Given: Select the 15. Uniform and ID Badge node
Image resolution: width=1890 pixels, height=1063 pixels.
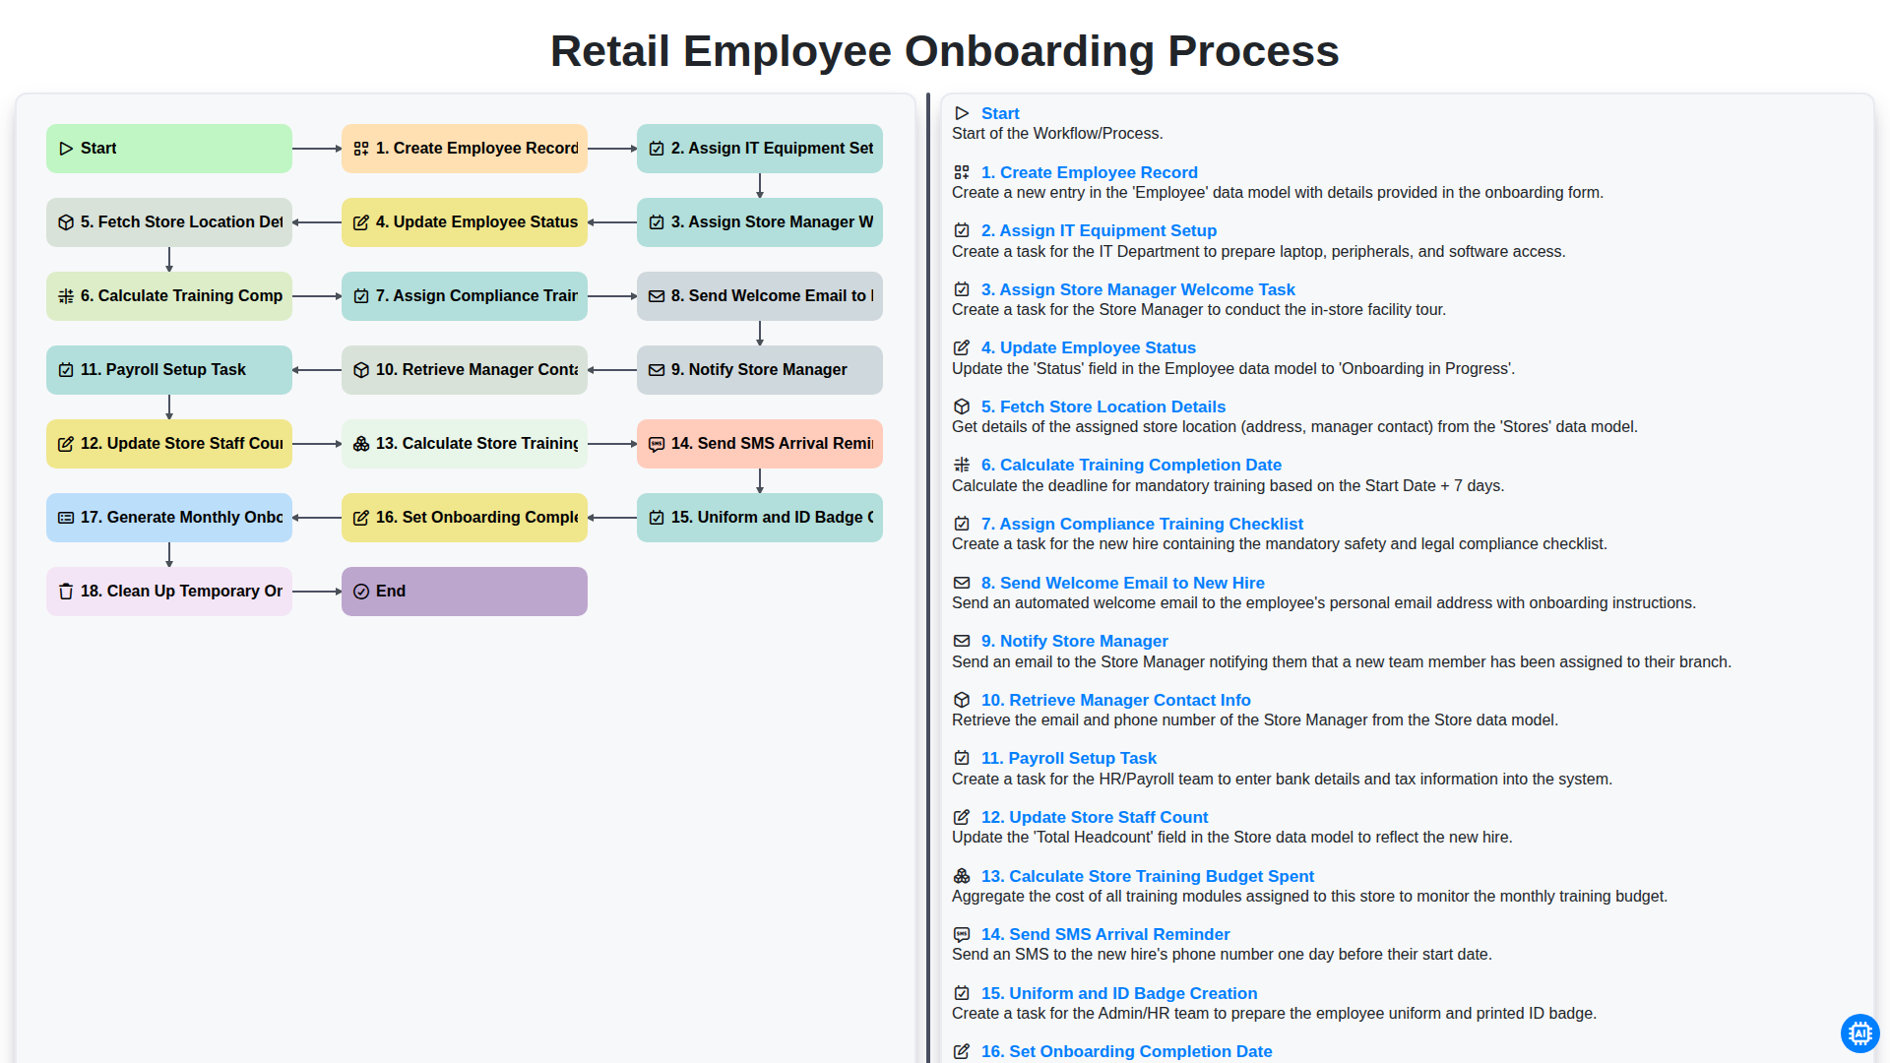Looking at the screenshot, I should [x=760, y=518].
